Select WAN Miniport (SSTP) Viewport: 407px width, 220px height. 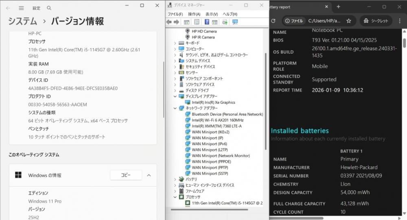click(x=210, y=174)
